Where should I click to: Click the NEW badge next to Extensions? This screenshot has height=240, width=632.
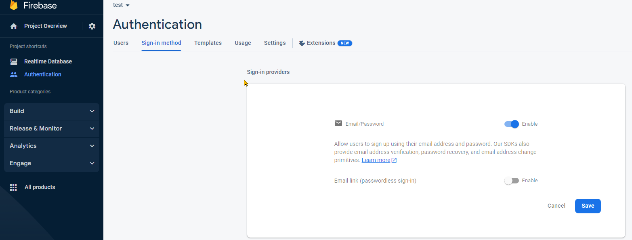point(345,43)
